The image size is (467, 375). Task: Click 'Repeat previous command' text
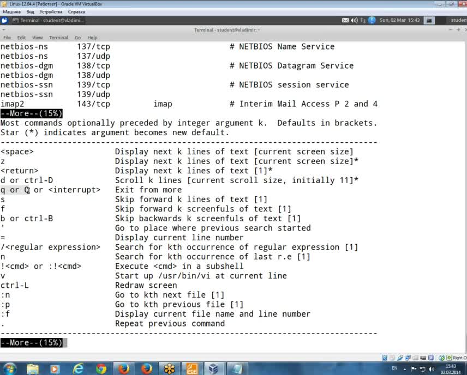170,324
